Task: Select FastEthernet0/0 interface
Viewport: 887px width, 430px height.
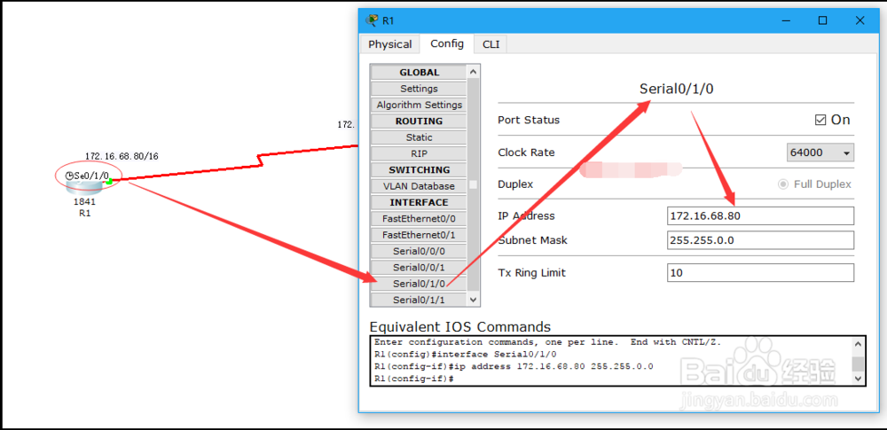Action: point(419,218)
